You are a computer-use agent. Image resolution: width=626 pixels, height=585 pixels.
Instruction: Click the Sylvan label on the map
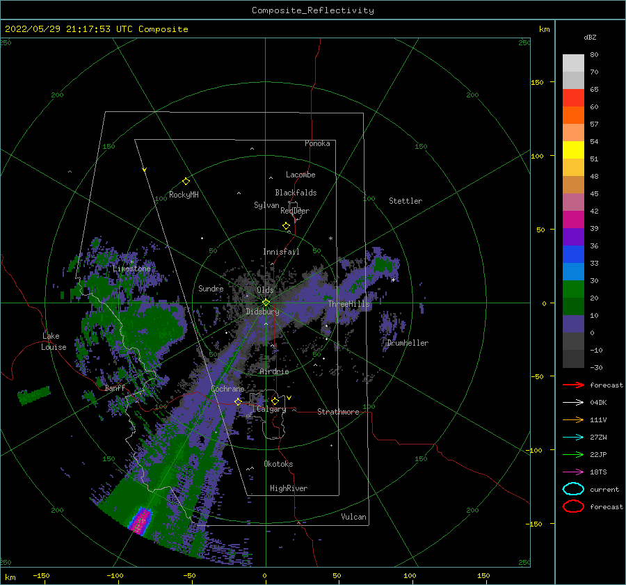(266, 205)
